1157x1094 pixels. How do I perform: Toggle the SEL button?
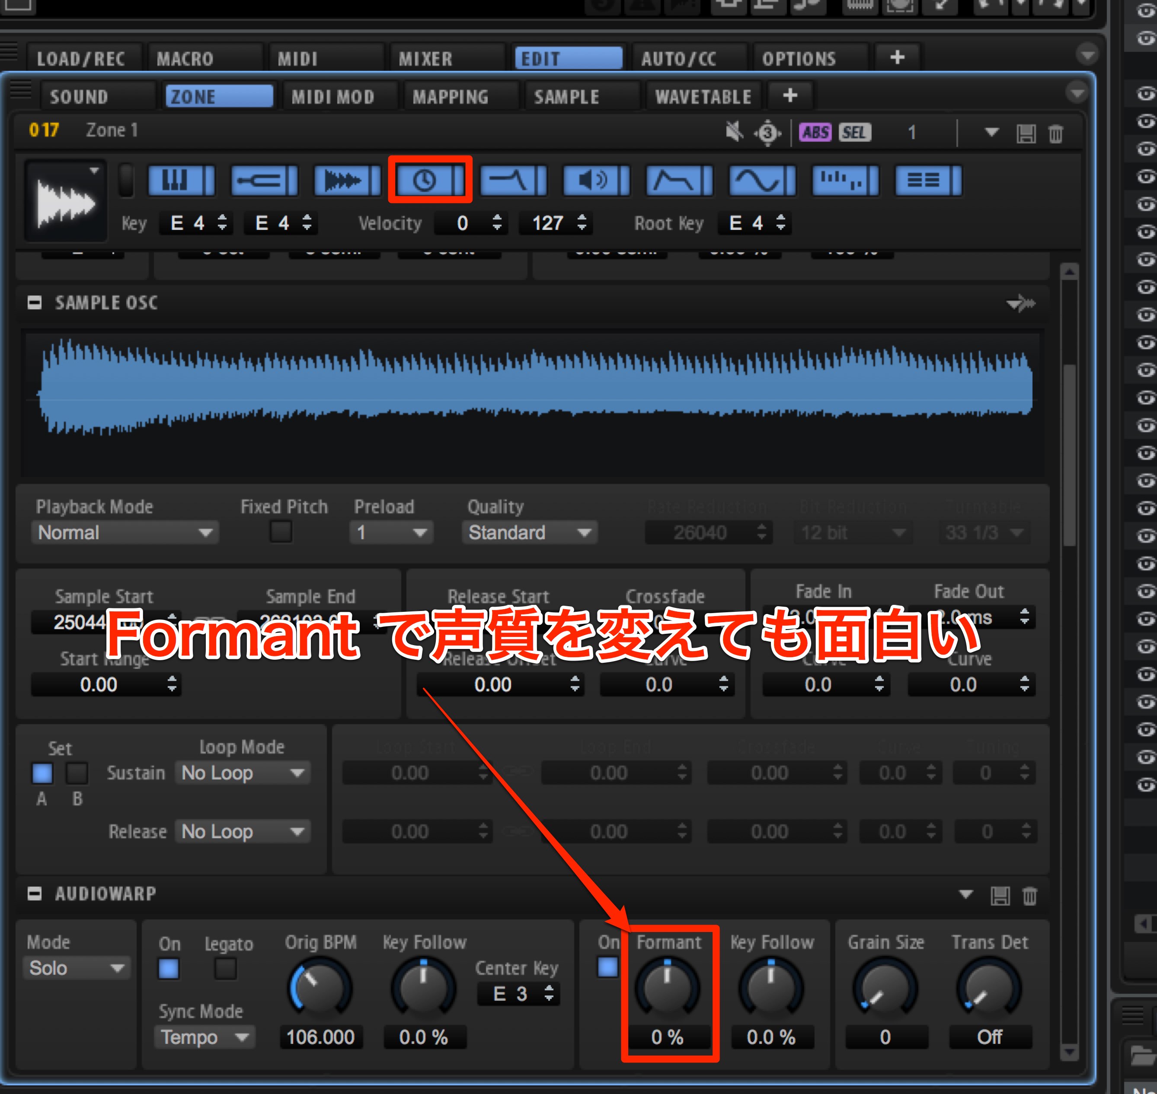pyautogui.click(x=855, y=132)
